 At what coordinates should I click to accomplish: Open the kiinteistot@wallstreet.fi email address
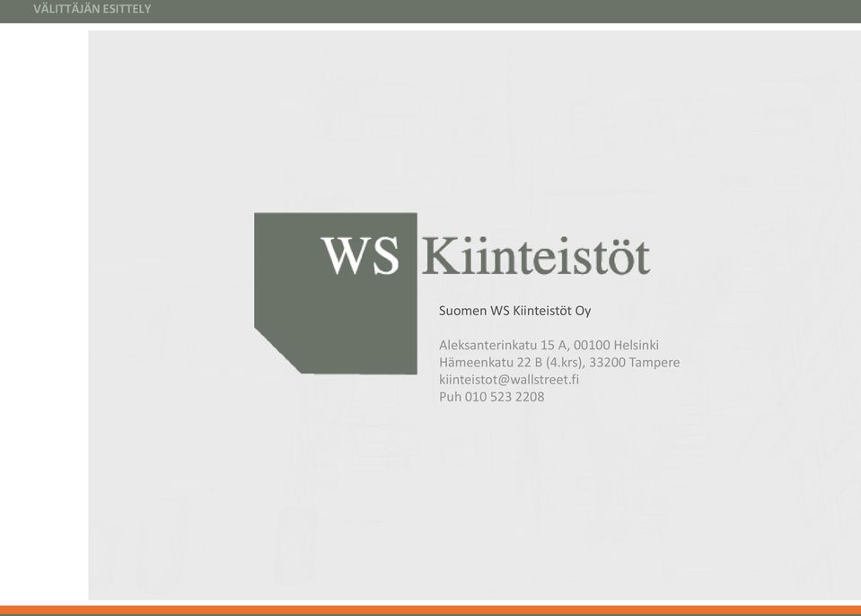(508, 379)
